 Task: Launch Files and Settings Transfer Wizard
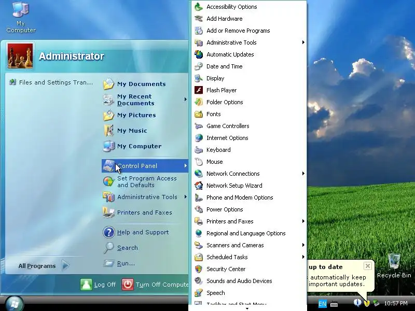pos(51,82)
